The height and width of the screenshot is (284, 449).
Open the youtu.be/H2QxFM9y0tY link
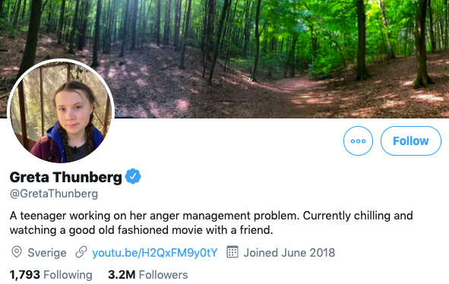(155, 253)
